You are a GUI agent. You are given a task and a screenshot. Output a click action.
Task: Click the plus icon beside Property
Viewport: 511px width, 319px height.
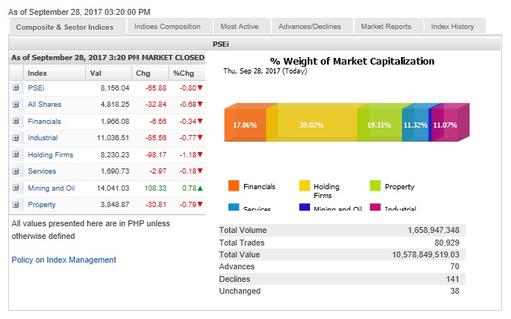click(16, 204)
